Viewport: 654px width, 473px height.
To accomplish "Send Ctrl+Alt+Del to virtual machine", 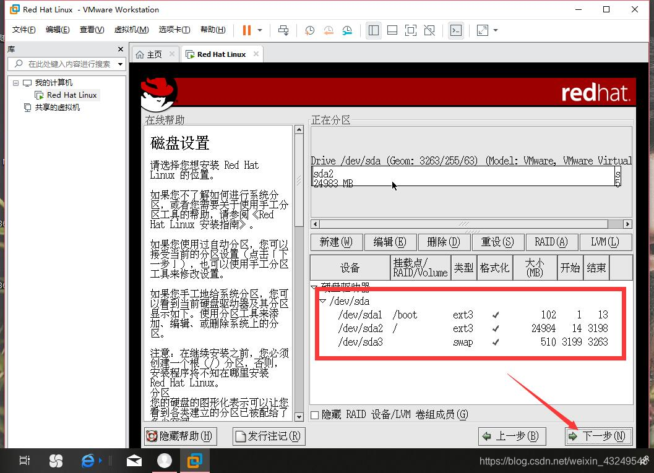I will pos(283,30).
